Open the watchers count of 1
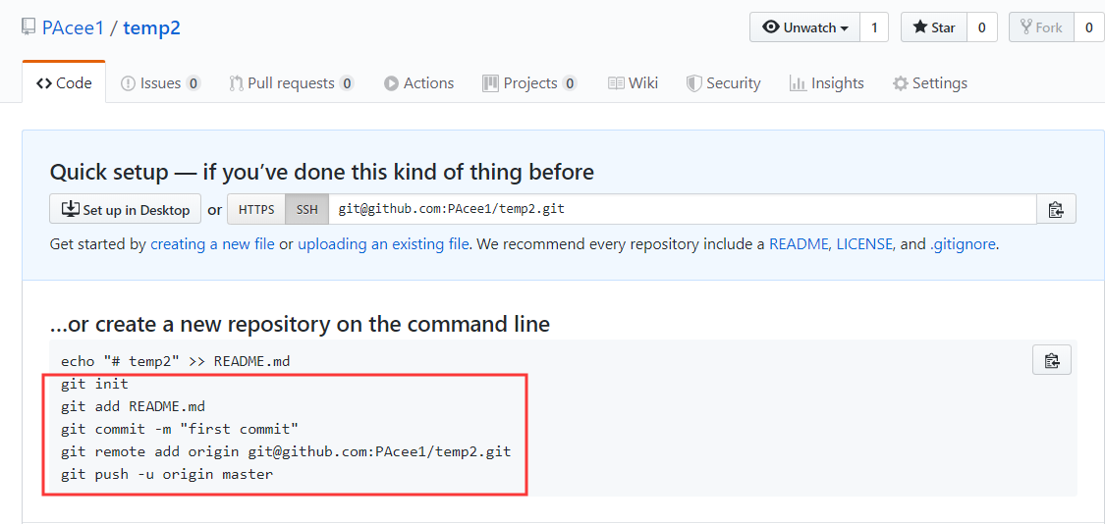The image size is (1105, 524). pos(874,27)
